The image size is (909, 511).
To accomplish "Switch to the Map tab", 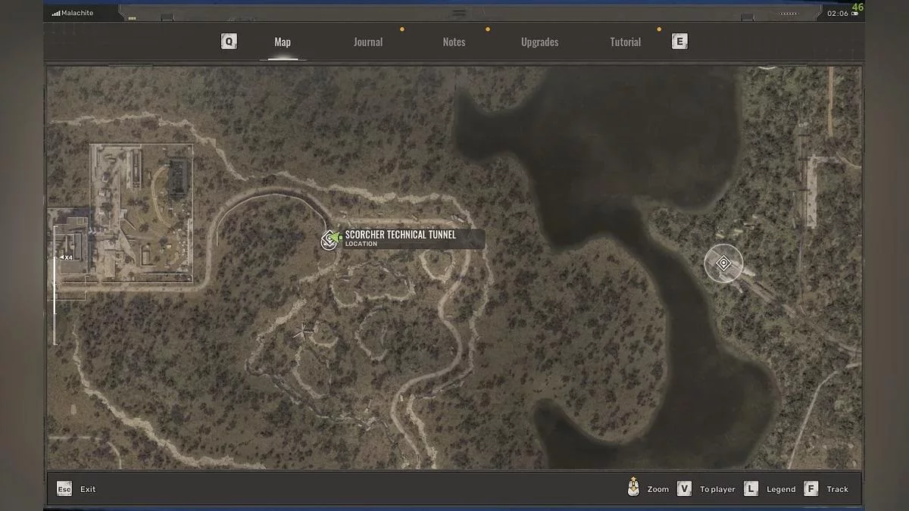I will tap(283, 42).
